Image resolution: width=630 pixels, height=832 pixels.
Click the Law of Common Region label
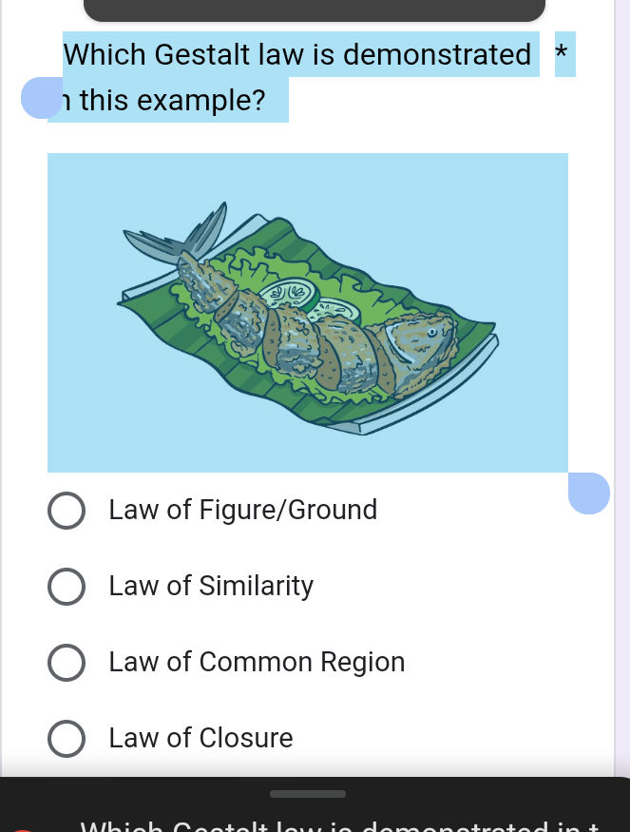pos(257,663)
